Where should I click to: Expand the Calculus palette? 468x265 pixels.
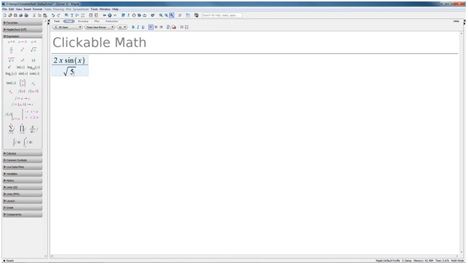[x=22, y=153]
